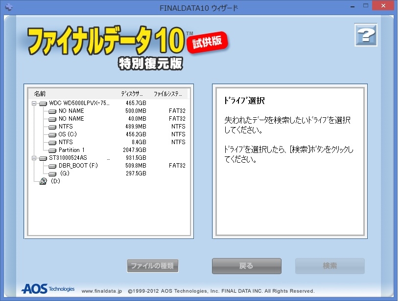Click the 465.7GB size value
The width and height of the screenshot is (401, 301).
point(136,103)
